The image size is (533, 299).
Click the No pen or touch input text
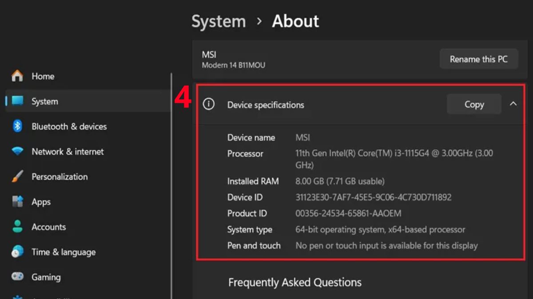coord(386,245)
